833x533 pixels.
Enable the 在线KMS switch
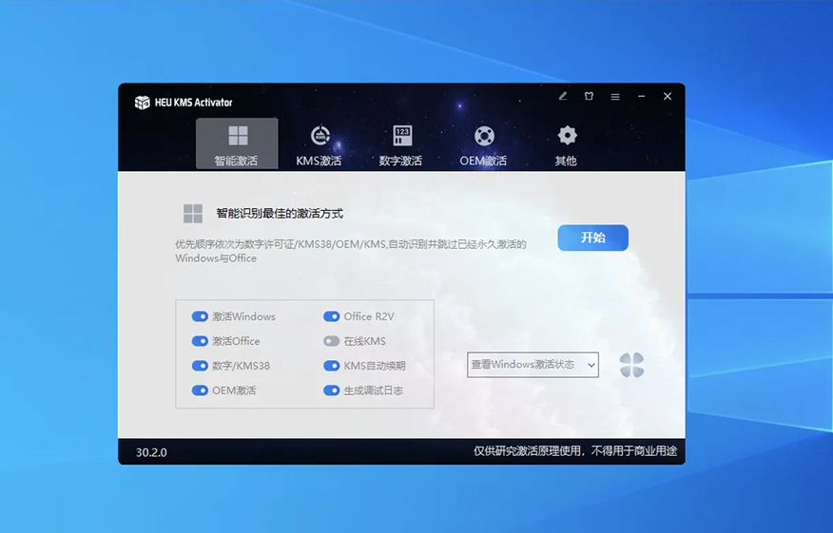coord(332,341)
